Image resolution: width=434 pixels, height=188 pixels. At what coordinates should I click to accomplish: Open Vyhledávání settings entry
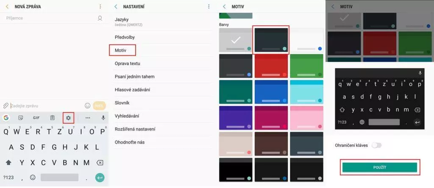click(163, 116)
